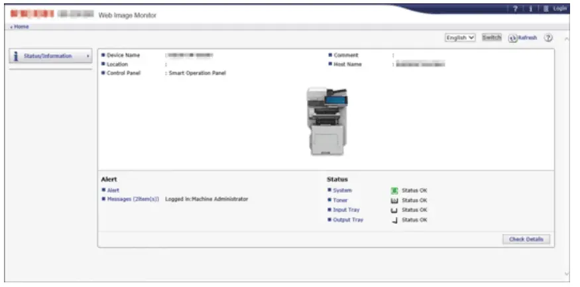Click the Refresh link
Viewport: 580px width, 287px height.
click(528, 38)
